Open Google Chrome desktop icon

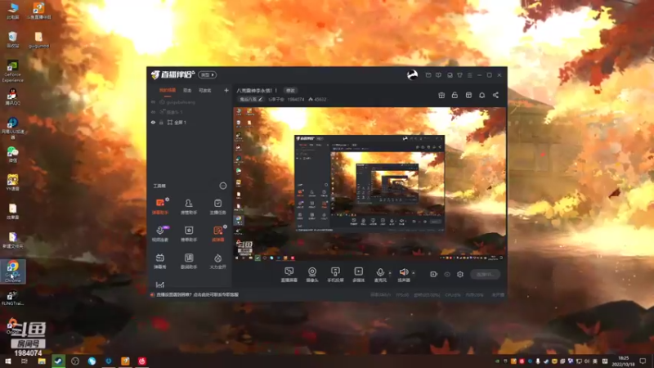(12, 272)
